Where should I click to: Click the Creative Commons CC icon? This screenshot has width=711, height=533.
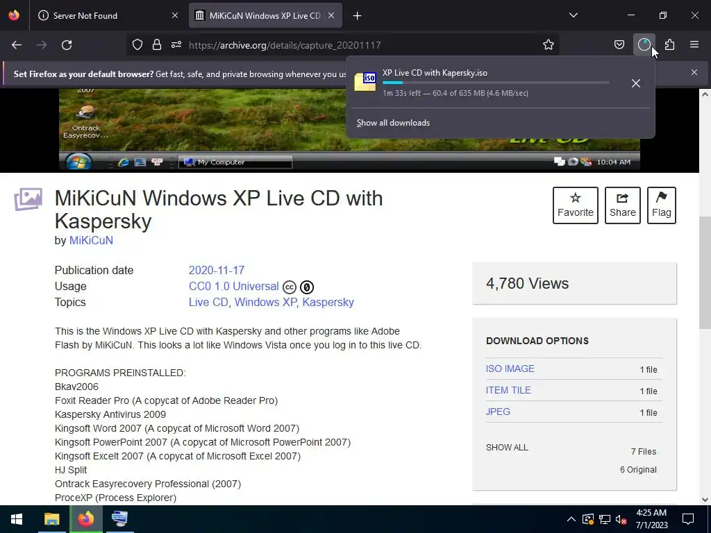[x=290, y=287]
